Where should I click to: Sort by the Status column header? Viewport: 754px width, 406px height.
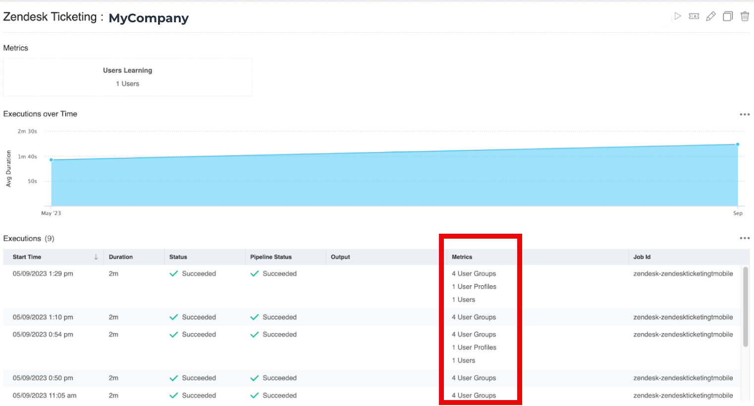178,257
